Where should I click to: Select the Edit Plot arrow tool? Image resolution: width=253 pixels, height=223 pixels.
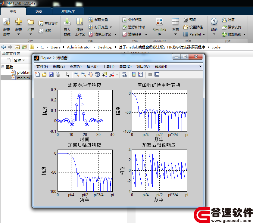68,74
